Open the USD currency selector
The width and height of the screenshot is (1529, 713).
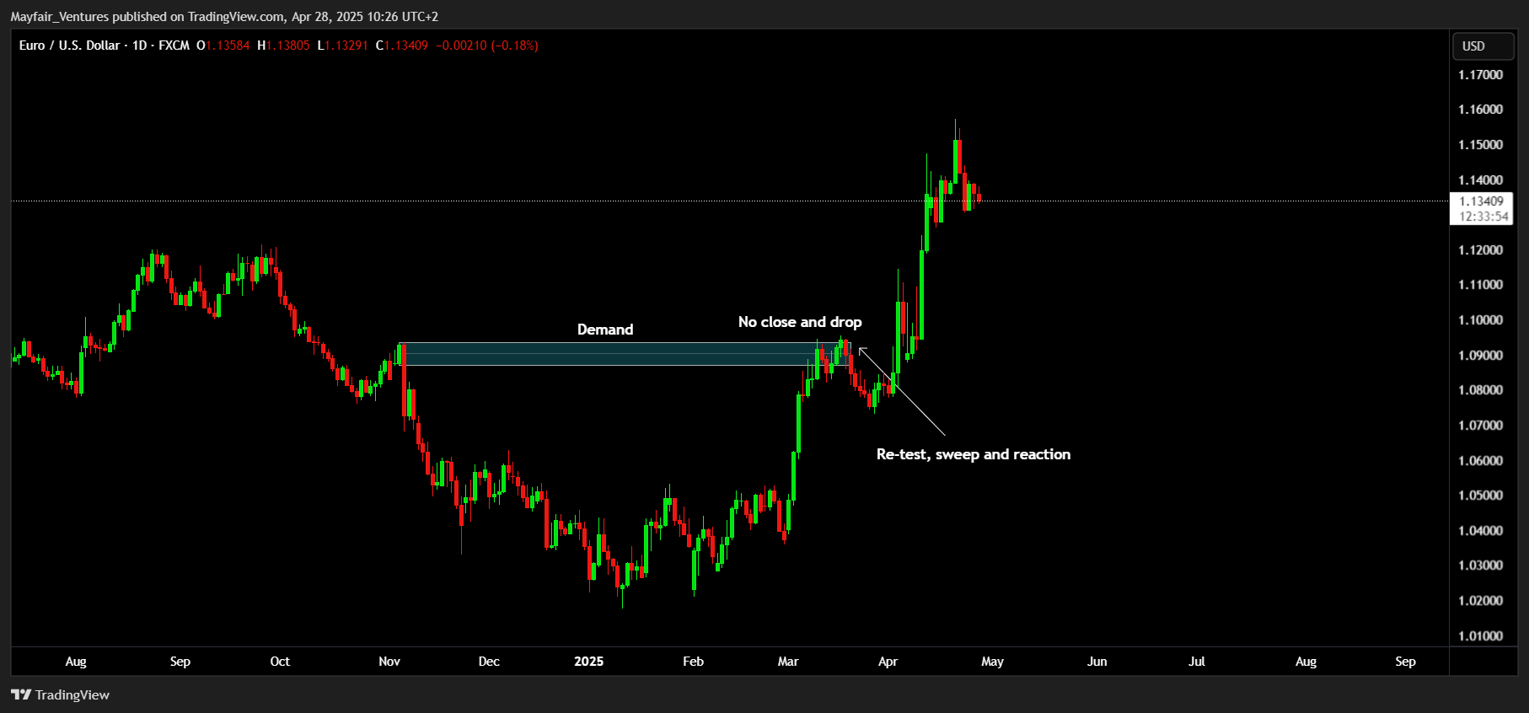click(1483, 46)
